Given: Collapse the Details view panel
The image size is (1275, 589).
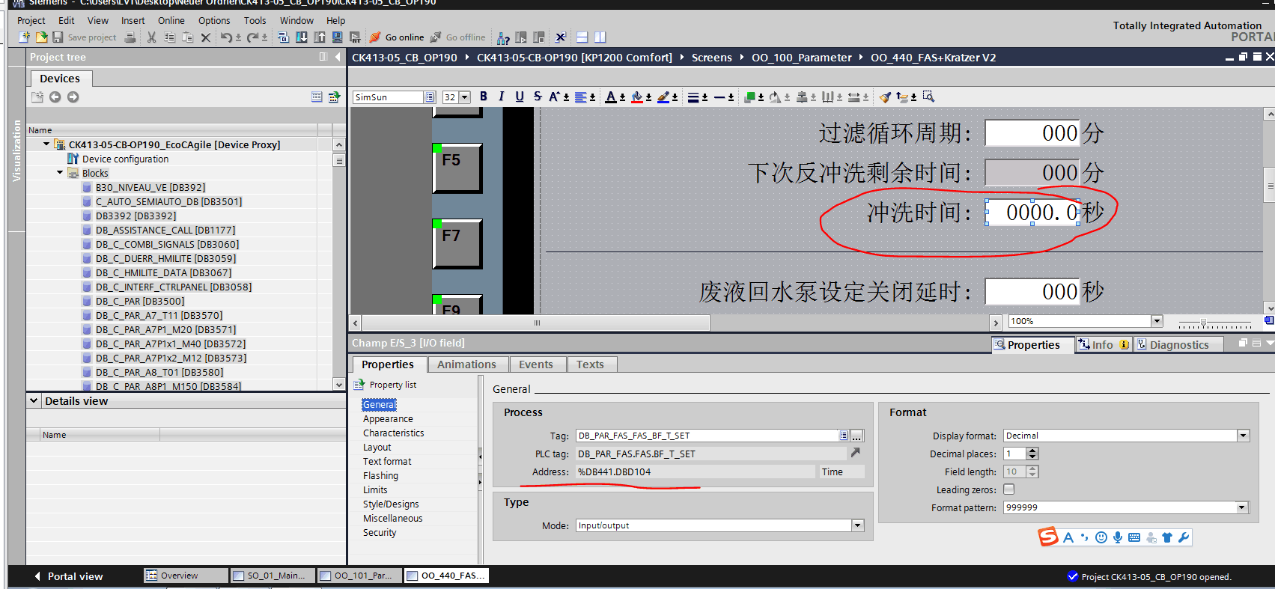Looking at the screenshot, I should pyautogui.click(x=34, y=401).
